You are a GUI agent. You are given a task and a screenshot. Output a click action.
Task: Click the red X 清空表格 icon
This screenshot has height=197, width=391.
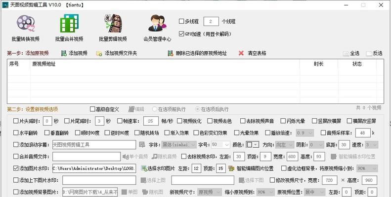241,53
